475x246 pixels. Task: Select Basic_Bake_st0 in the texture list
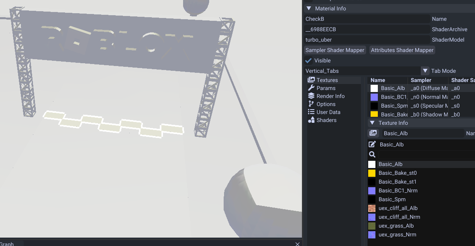point(421,173)
